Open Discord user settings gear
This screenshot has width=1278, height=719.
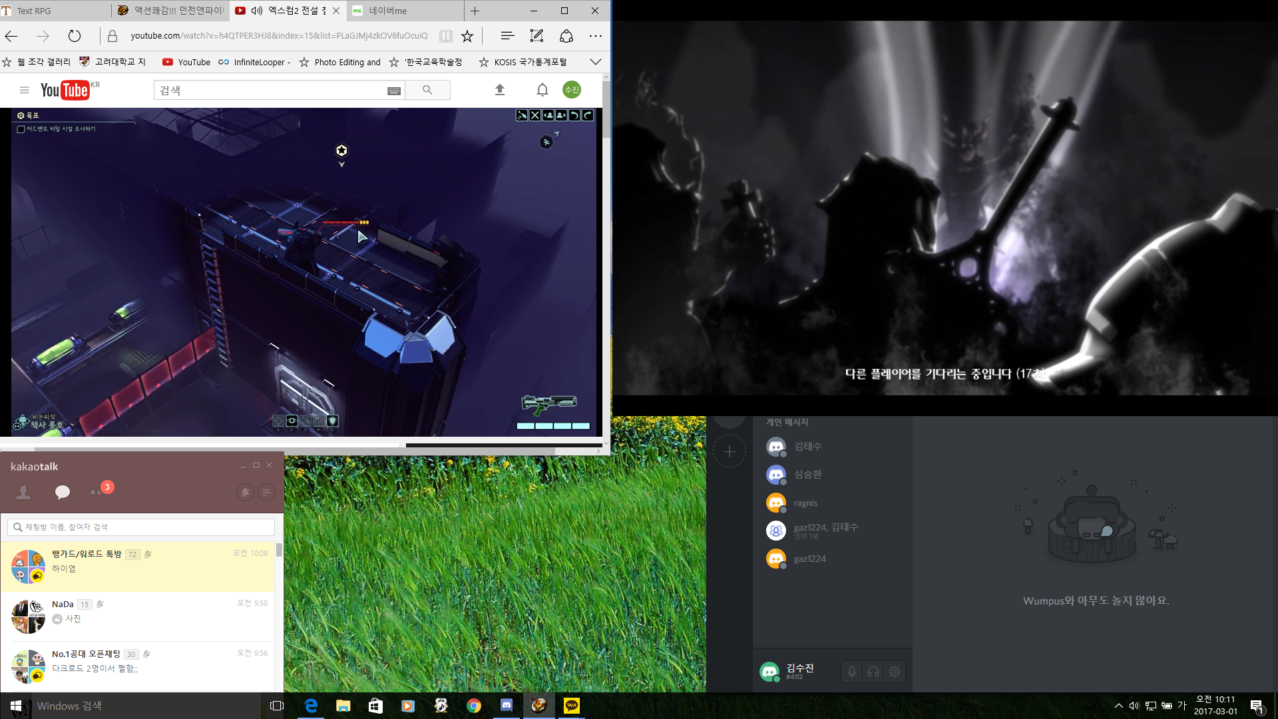click(895, 672)
